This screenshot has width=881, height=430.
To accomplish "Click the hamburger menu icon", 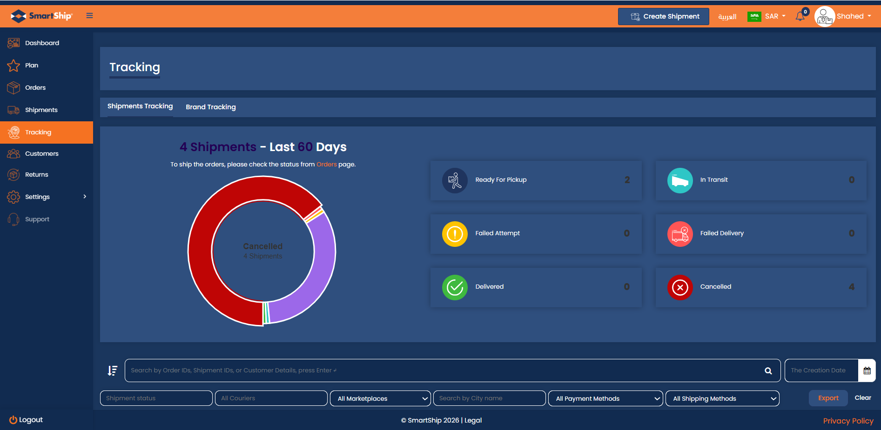I will (89, 16).
